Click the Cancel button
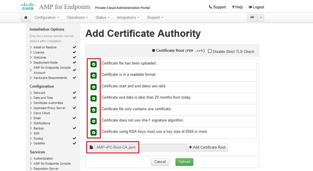This screenshot has width=313, height=171. pyautogui.click(x=160, y=162)
